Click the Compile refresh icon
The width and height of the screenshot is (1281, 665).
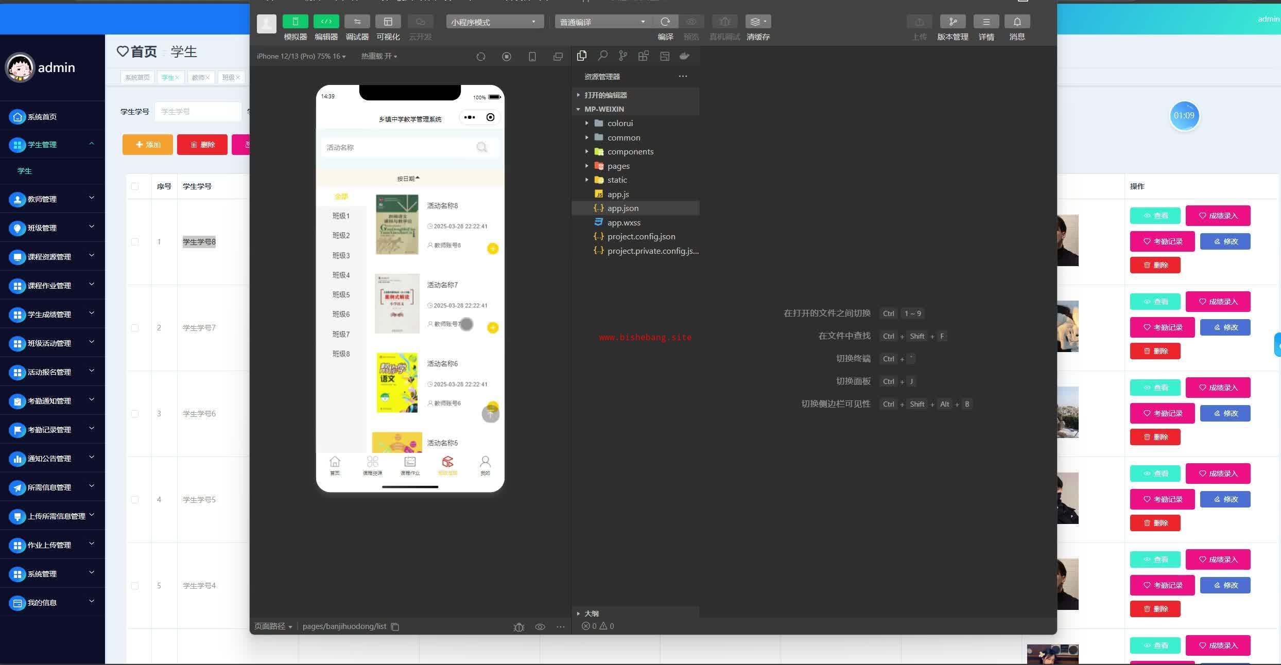click(x=665, y=22)
